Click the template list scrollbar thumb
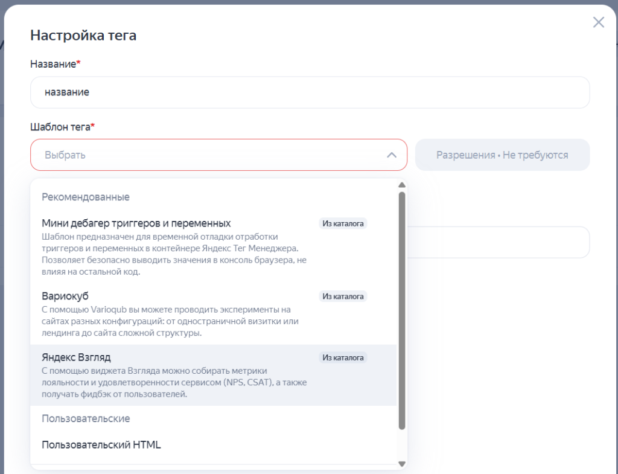This screenshot has width=618, height=474. click(x=401, y=311)
